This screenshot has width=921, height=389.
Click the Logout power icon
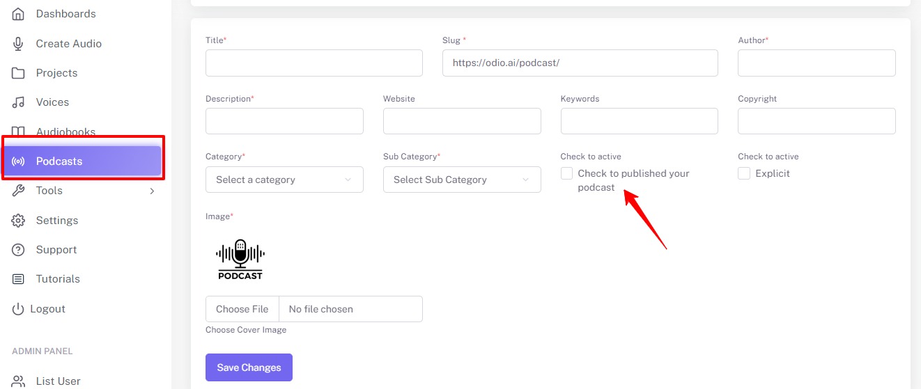click(x=18, y=309)
